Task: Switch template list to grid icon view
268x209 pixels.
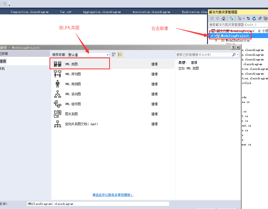Action: (114, 55)
